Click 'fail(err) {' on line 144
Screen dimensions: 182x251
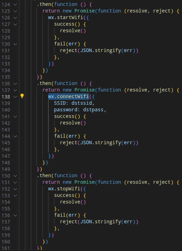coord(70,136)
